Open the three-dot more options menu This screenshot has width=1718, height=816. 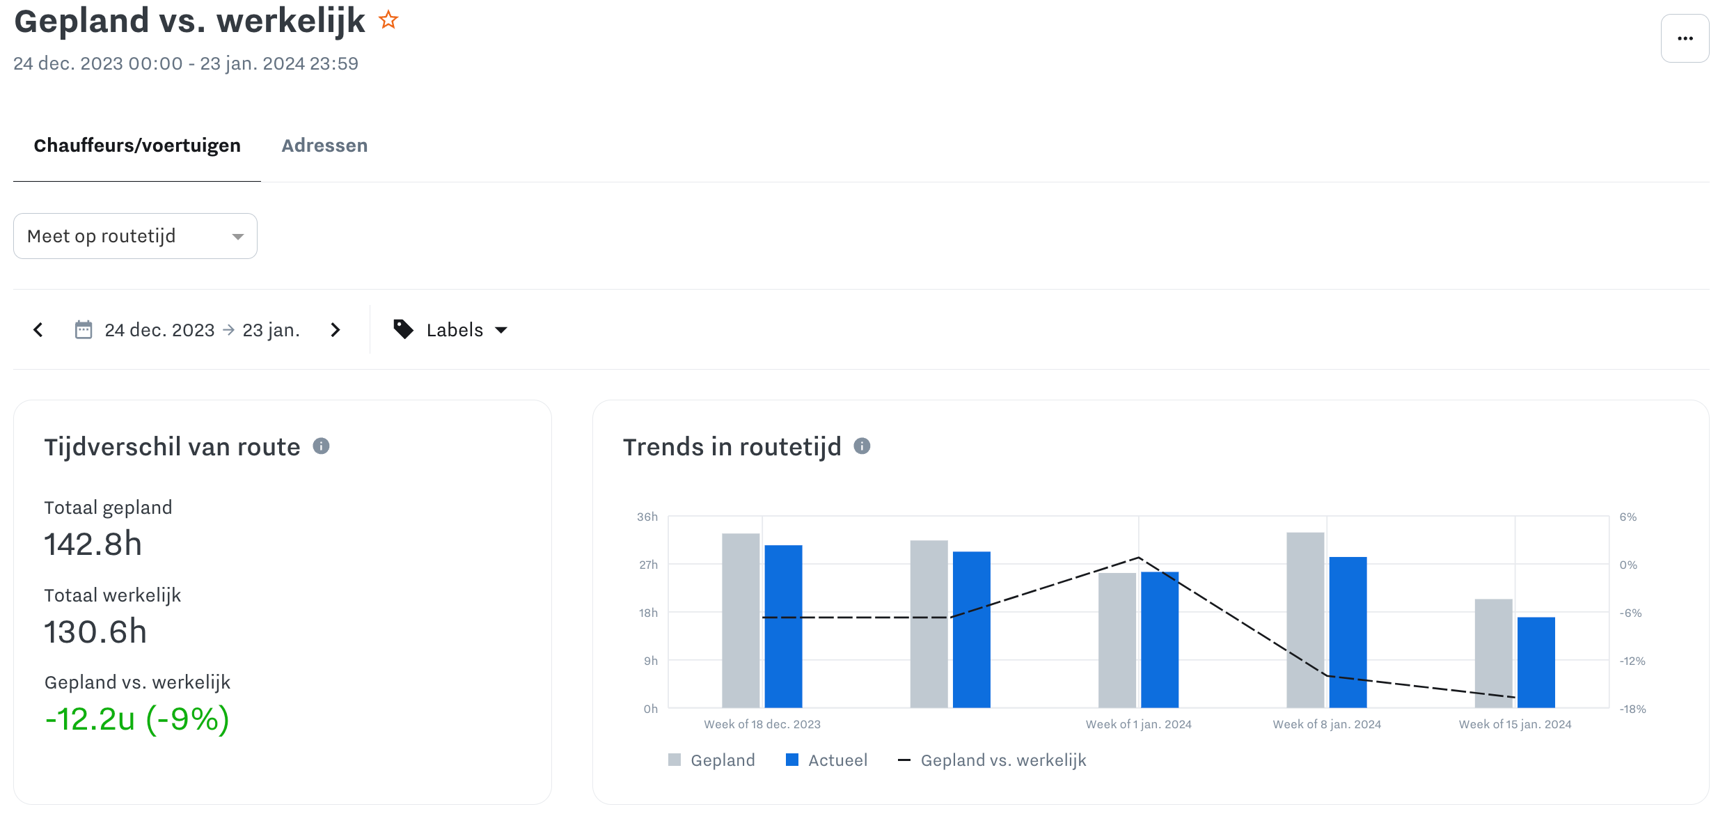pos(1685,38)
